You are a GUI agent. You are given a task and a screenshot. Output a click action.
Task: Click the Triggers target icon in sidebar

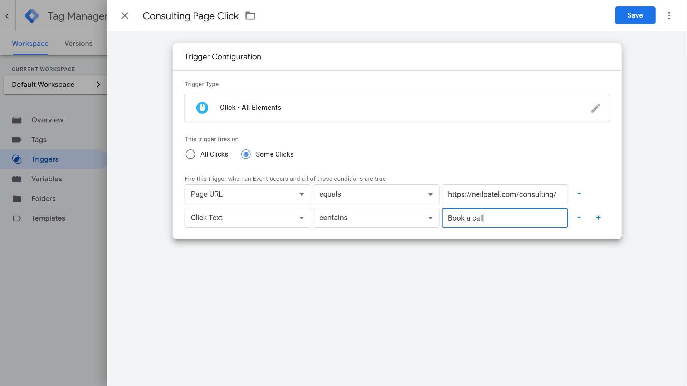click(x=17, y=159)
